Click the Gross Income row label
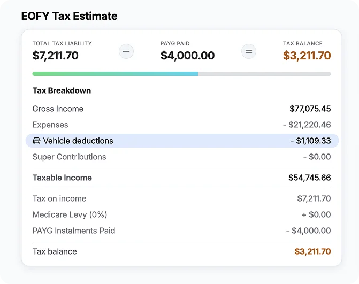Screen dimensions: 359x284 [58, 109]
